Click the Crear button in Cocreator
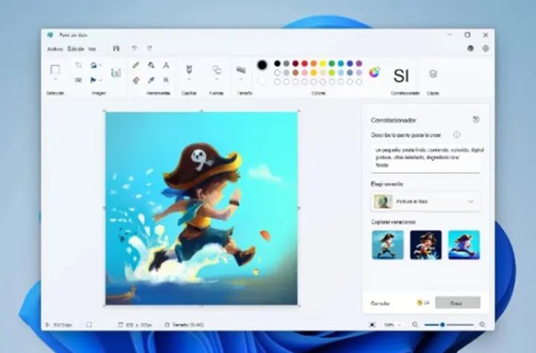Screen dimensions: 536x353 pos(458,303)
